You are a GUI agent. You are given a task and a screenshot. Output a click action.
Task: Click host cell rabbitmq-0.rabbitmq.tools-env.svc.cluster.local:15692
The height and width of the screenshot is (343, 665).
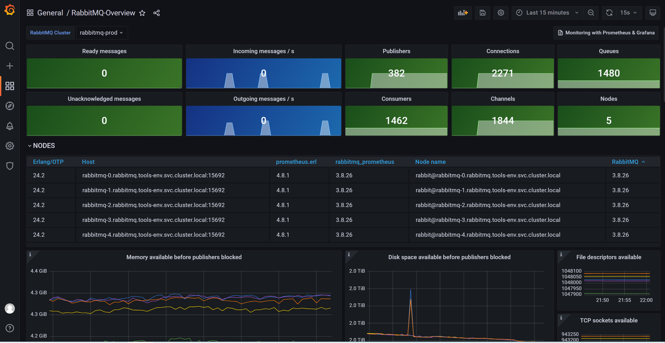(154, 175)
